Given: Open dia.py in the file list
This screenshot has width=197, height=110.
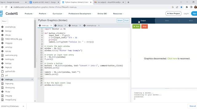Looking at the screenshot, I should coord(8,35).
